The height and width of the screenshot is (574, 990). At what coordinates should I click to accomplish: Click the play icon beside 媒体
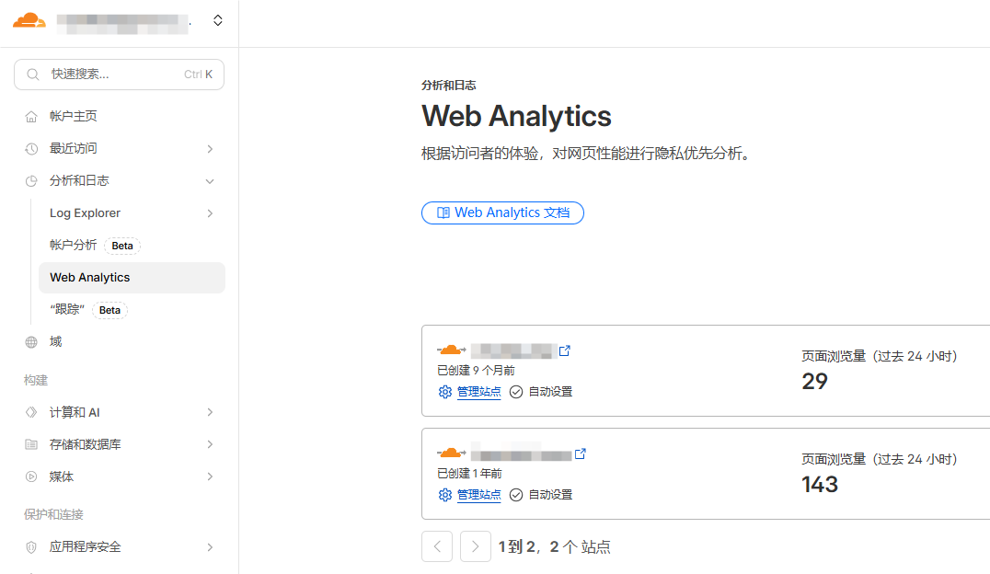[31, 476]
